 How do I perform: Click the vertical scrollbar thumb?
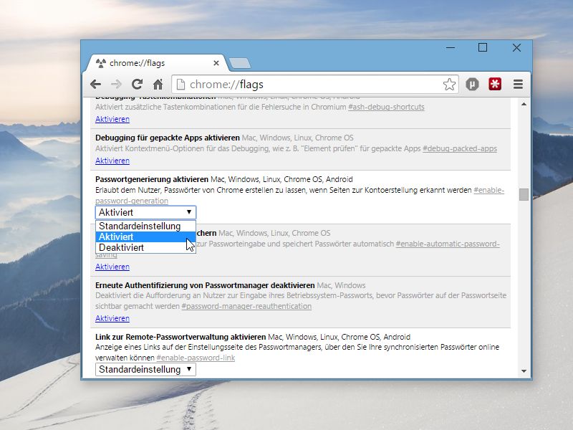click(524, 194)
